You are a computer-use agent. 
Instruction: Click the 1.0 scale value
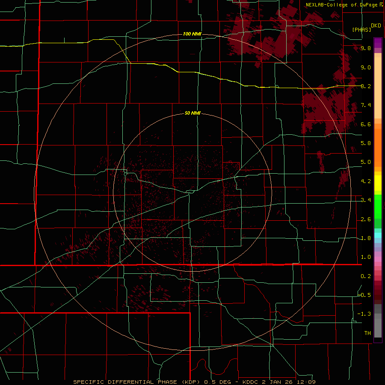pos(366,257)
